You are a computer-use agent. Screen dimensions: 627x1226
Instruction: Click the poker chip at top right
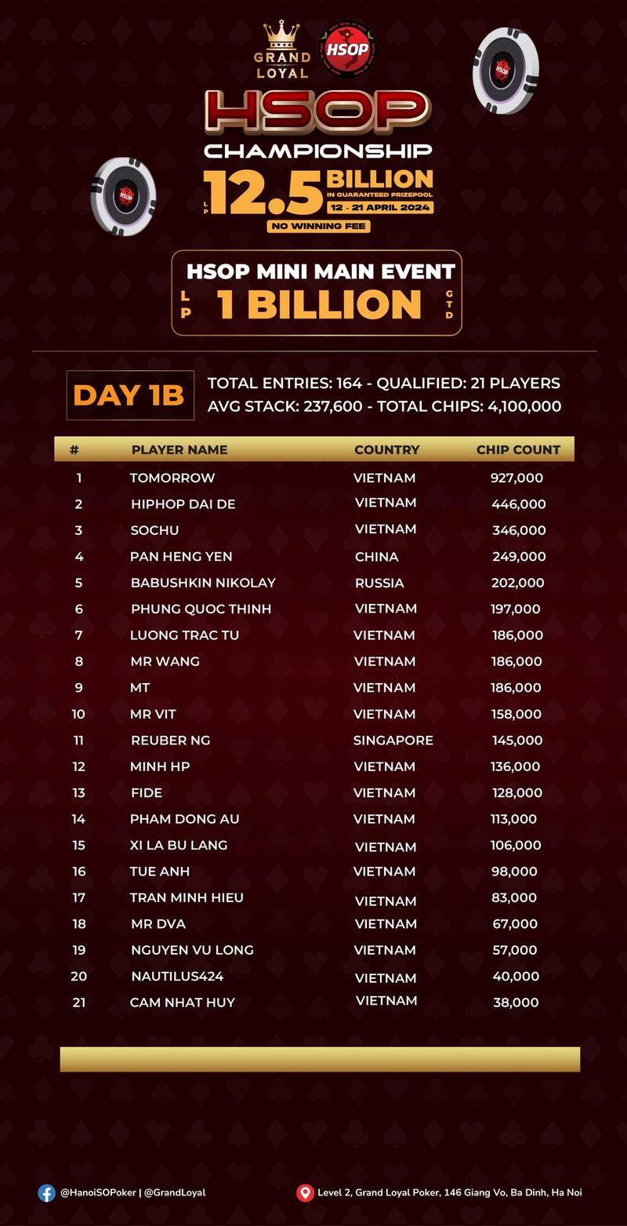506,70
